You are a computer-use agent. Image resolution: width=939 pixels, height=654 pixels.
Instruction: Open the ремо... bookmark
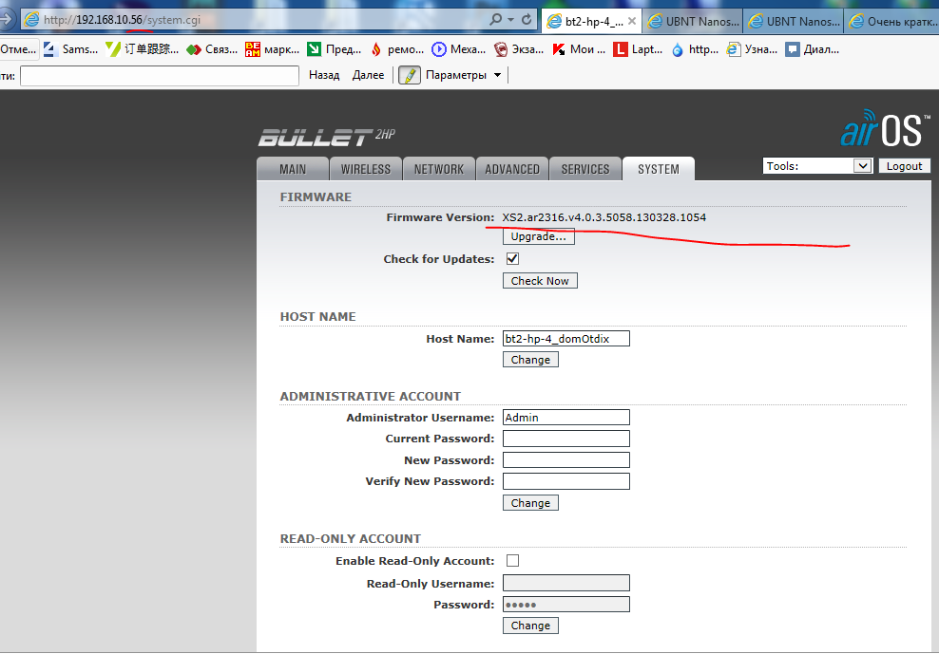397,49
